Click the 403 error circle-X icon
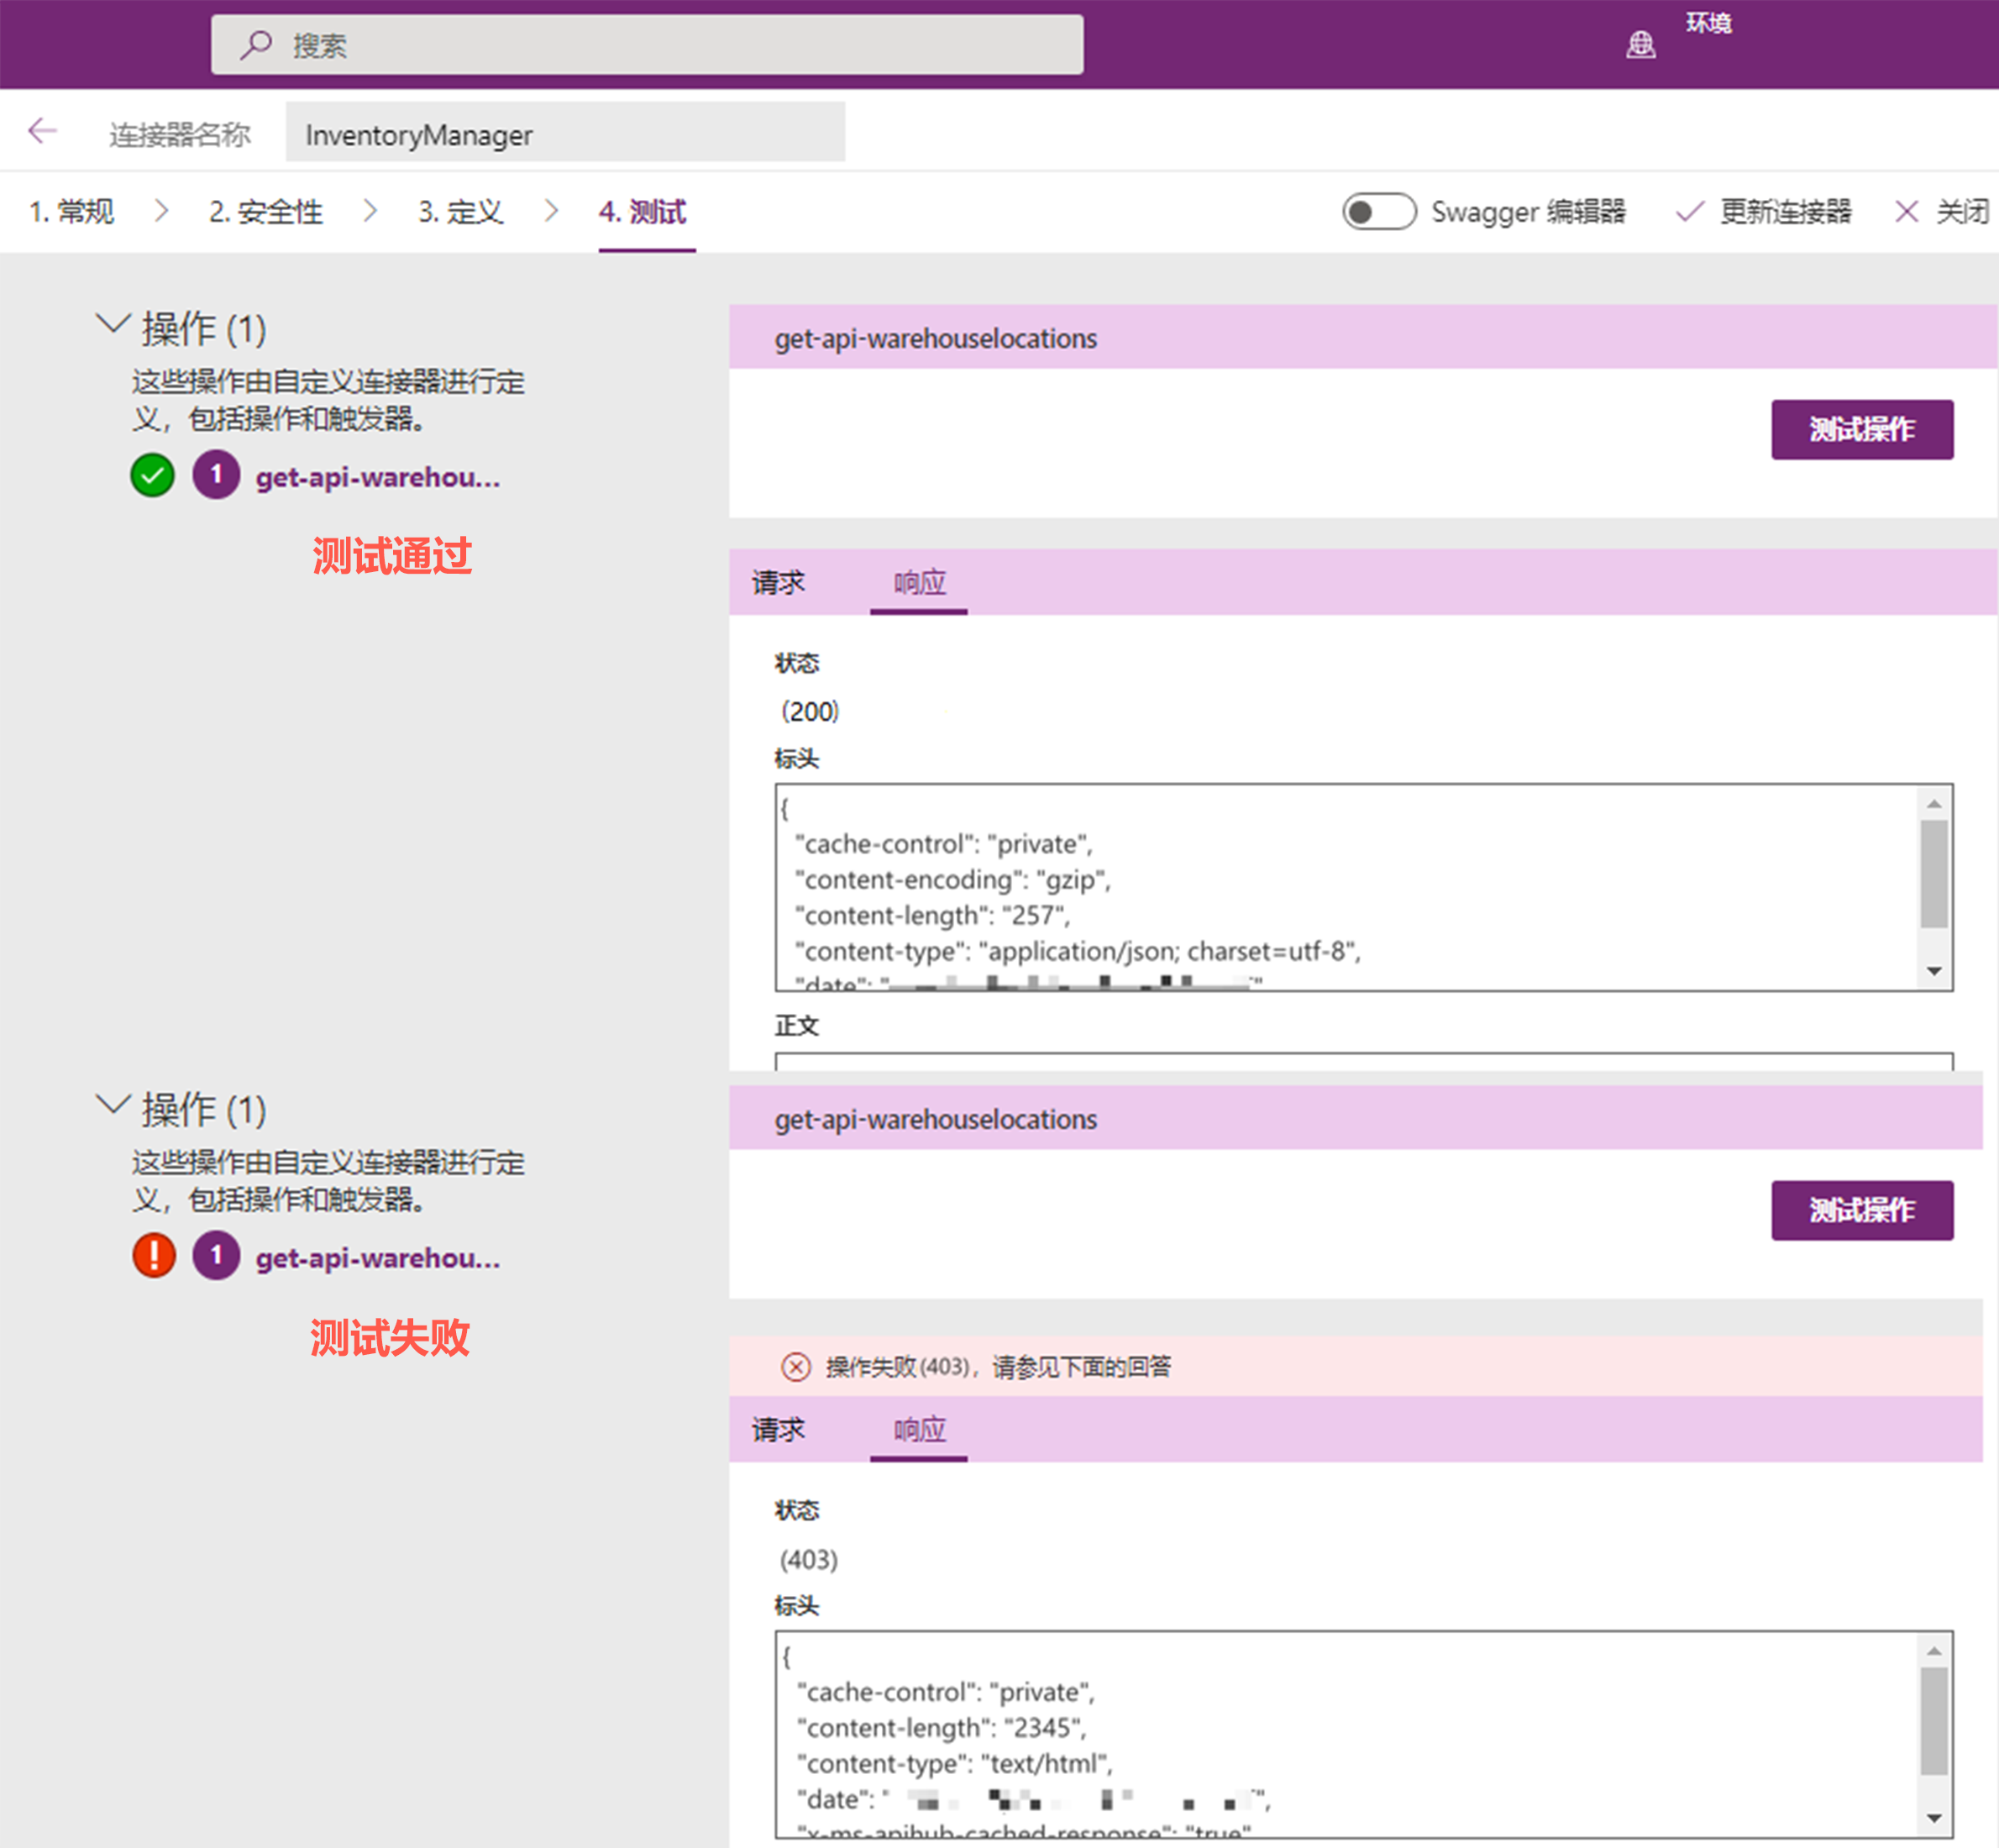This screenshot has height=1848, width=1999. [x=796, y=1367]
